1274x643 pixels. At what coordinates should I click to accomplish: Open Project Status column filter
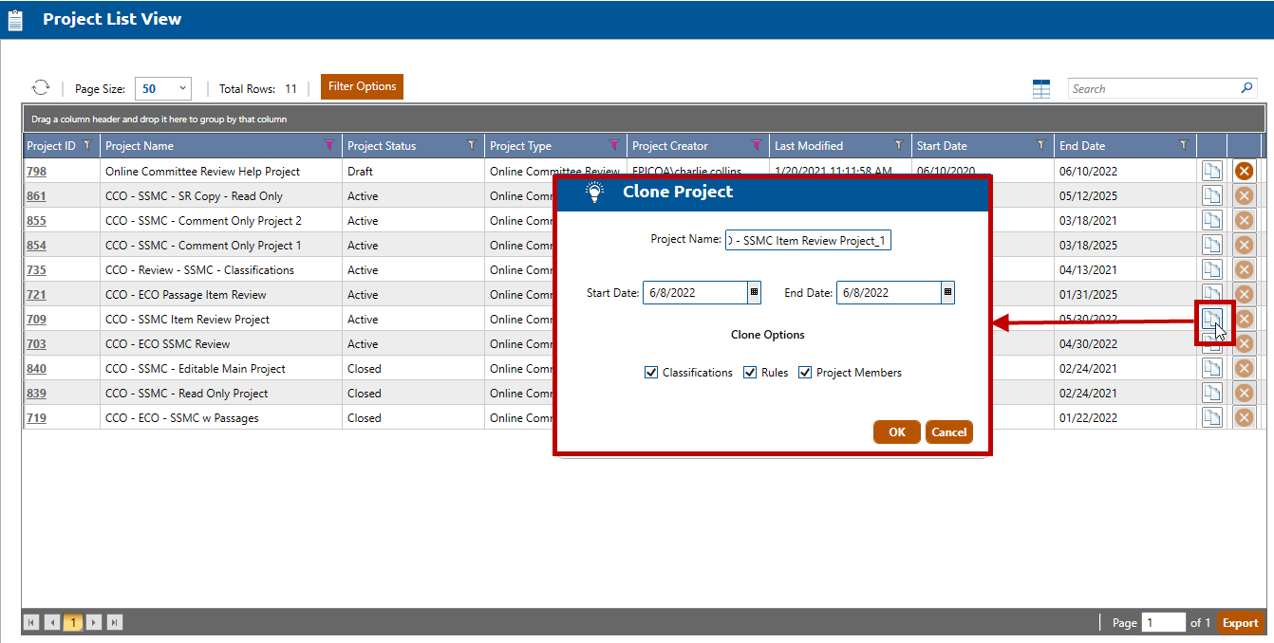(472, 145)
